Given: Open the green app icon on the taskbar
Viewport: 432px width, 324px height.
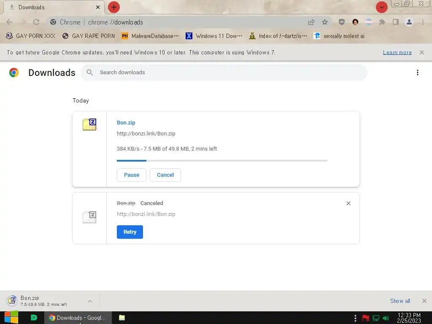Looking at the screenshot, I should [x=34, y=318].
